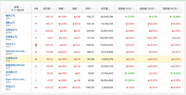
Task: Select INTC 60-day change -9.63%
Action: click(x=176, y=73)
